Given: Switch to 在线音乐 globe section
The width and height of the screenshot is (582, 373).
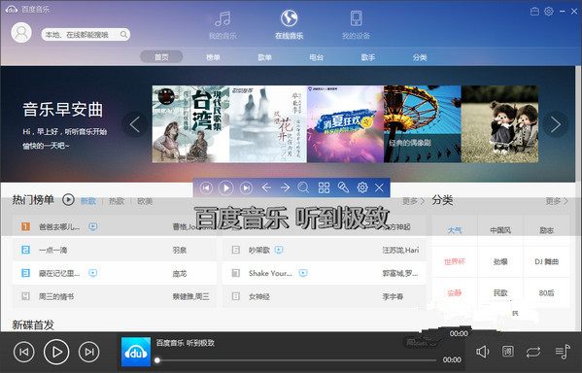Looking at the screenshot, I should click(290, 25).
